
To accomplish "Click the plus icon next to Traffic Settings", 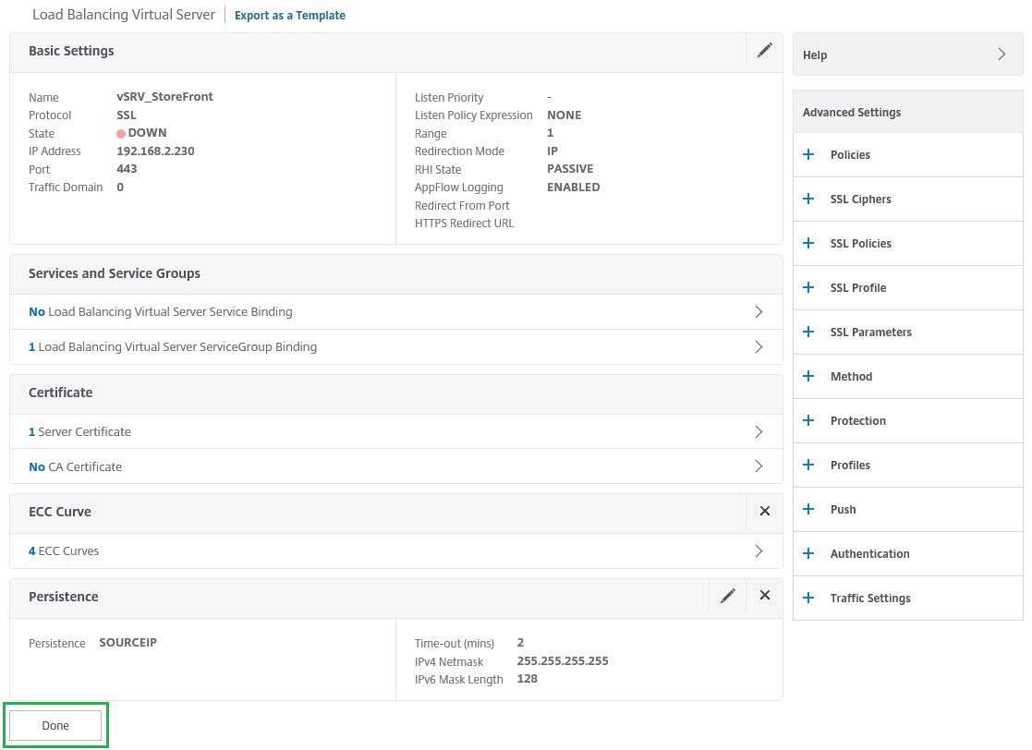I will coord(808,598).
